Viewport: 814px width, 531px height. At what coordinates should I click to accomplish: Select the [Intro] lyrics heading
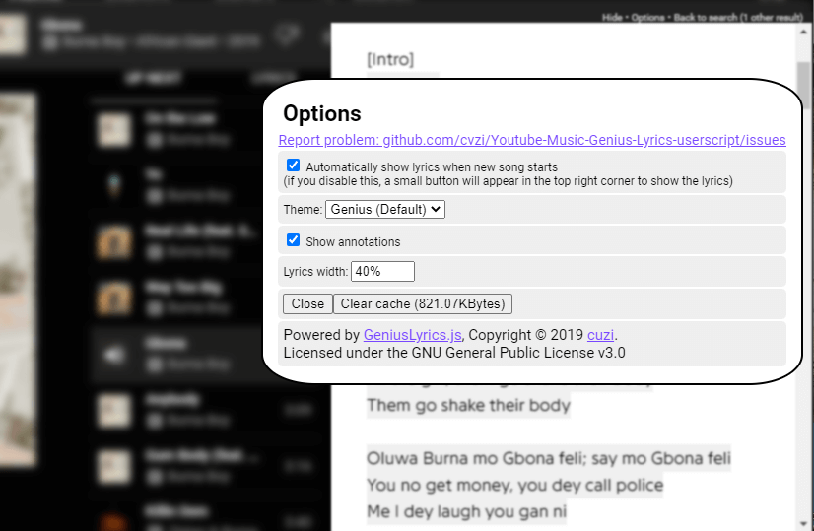pyautogui.click(x=390, y=60)
